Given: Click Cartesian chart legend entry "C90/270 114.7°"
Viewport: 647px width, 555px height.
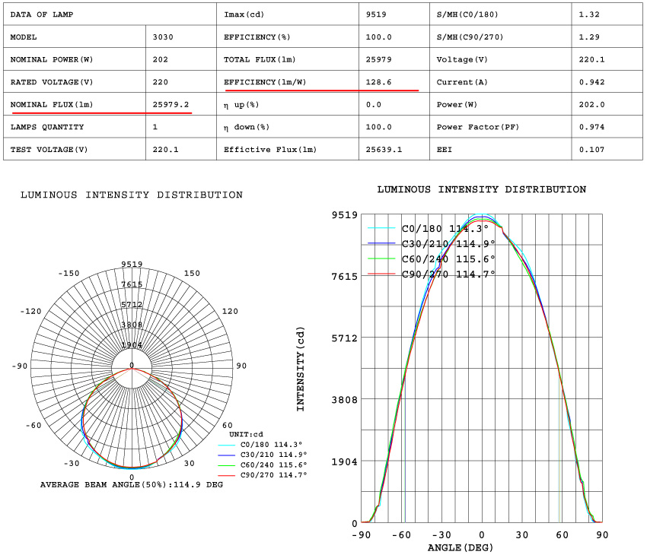Looking at the screenshot, I should (431, 274).
